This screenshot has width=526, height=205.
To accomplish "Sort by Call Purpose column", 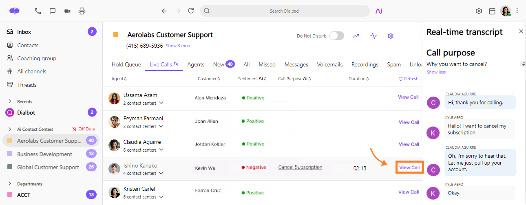I will (x=295, y=79).
